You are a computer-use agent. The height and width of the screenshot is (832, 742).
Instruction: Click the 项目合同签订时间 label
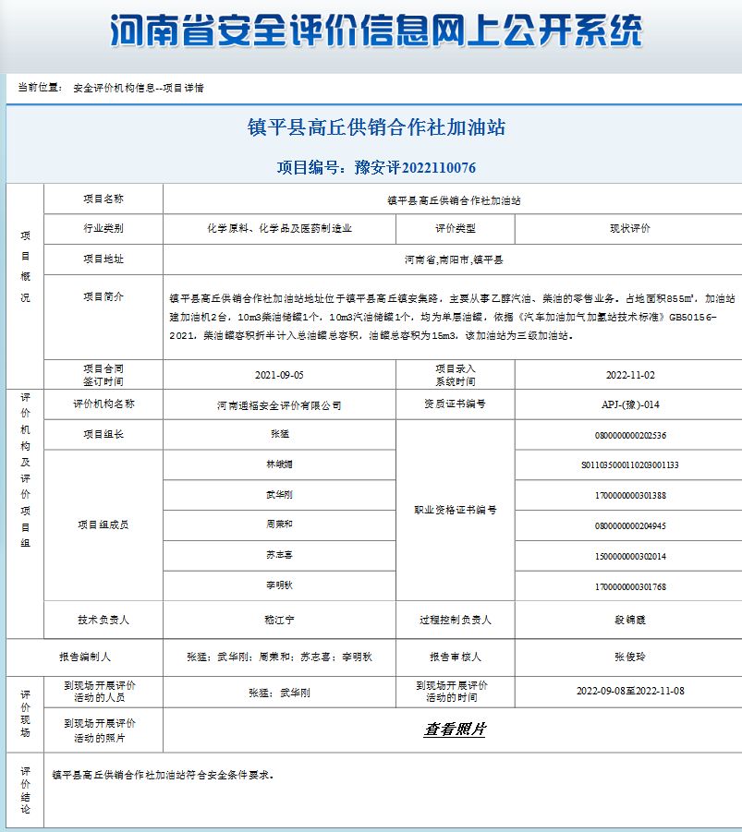pos(103,375)
